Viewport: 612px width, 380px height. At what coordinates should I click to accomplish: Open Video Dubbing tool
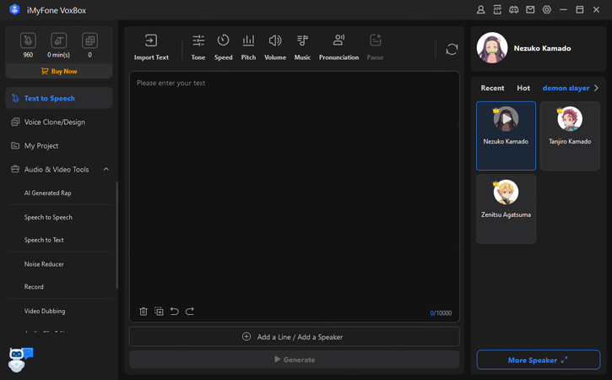click(45, 311)
